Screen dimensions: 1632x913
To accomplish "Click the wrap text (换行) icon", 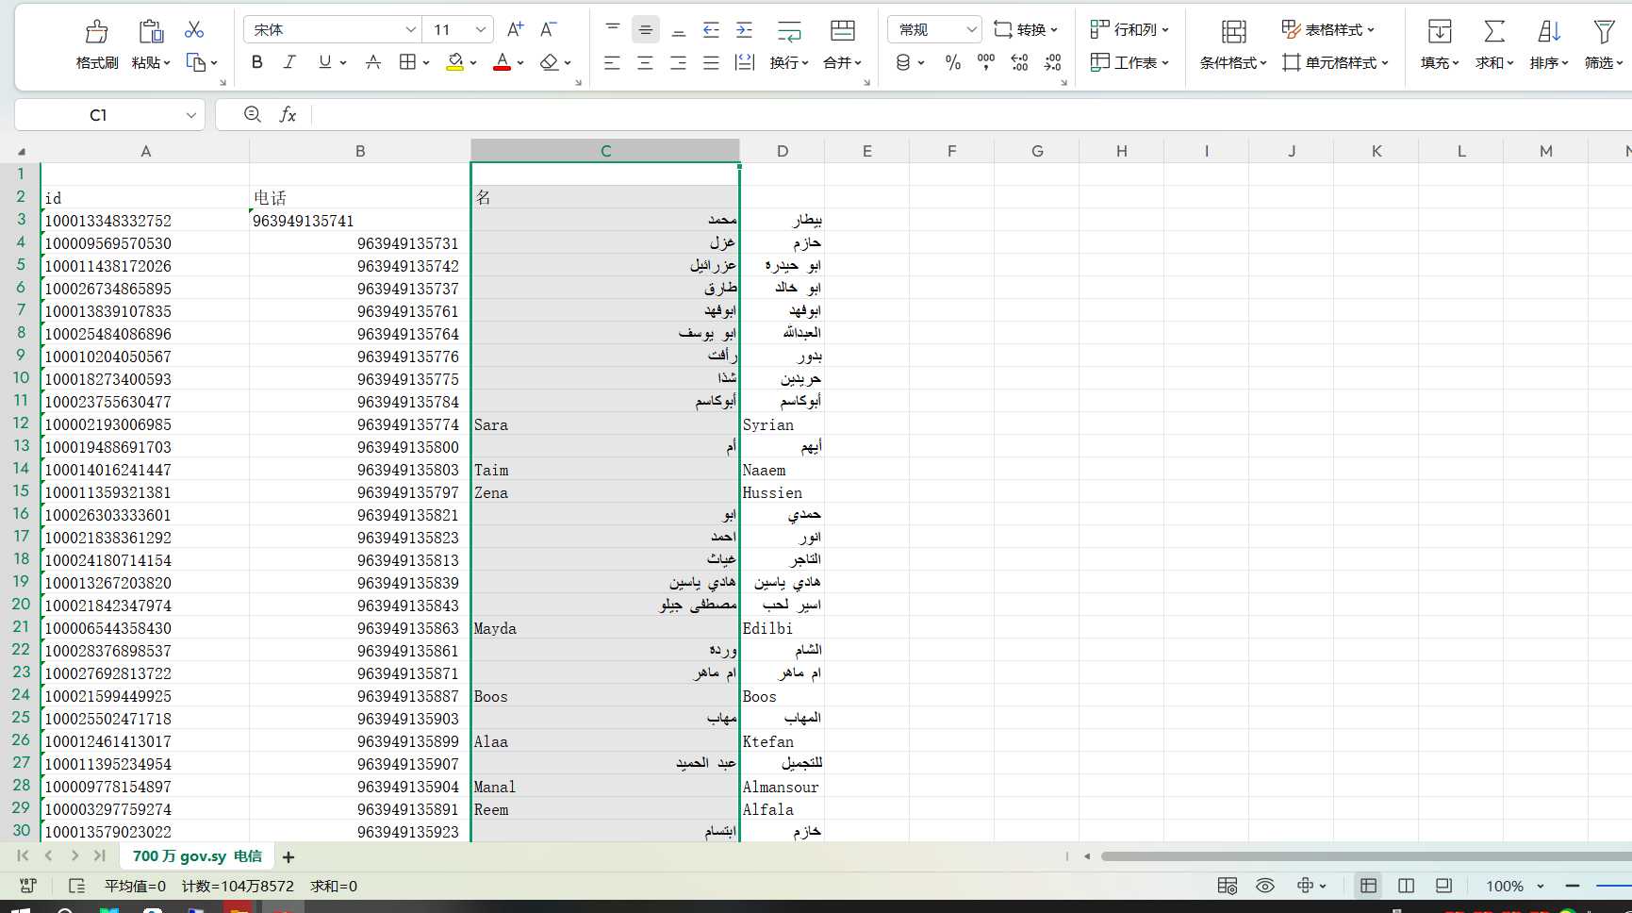I will (789, 32).
